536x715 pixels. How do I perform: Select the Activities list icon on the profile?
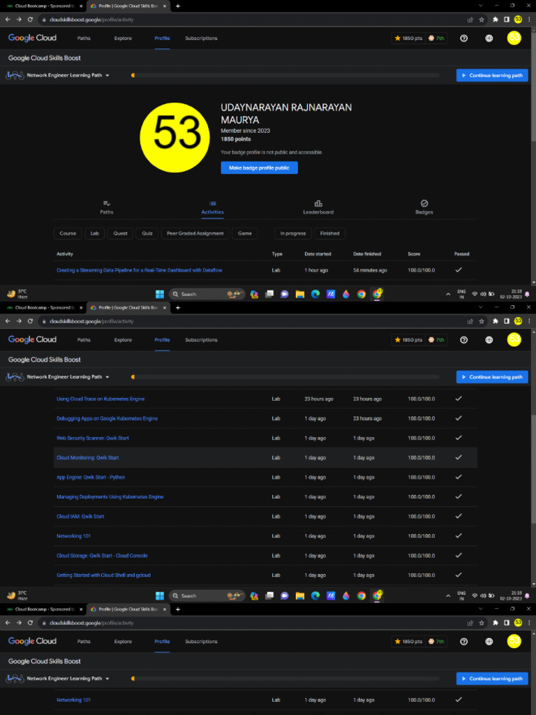click(213, 203)
